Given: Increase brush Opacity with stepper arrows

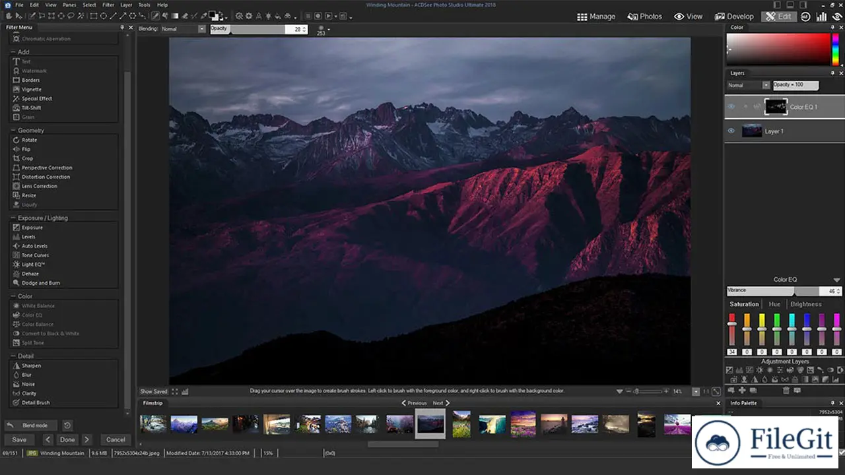Looking at the screenshot, I should point(306,28).
